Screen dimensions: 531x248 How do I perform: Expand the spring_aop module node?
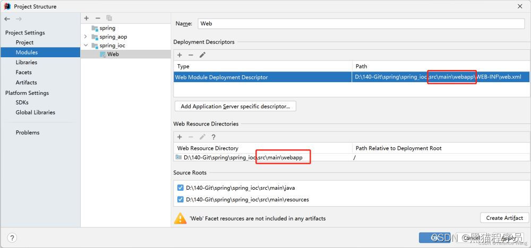click(85, 37)
